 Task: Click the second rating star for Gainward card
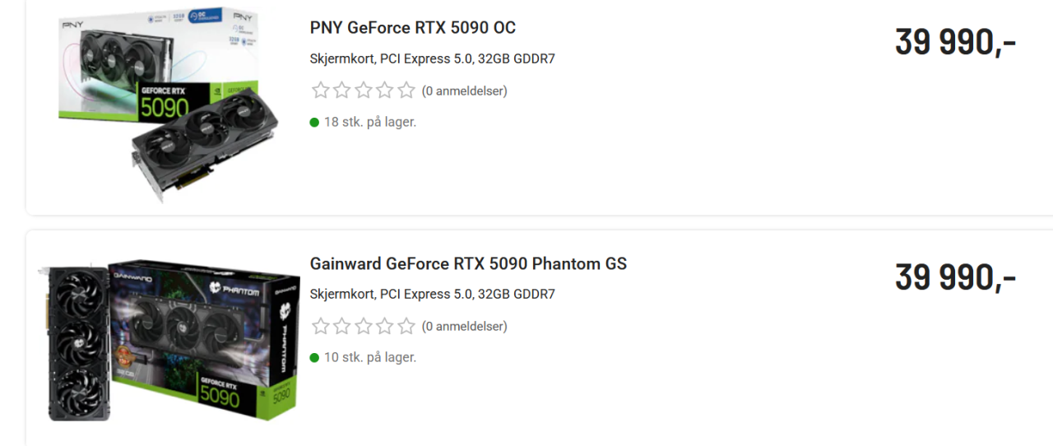click(x=342, y=327)
